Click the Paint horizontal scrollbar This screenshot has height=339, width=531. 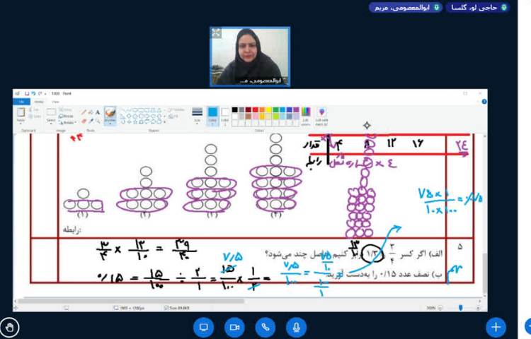click(x=131, y=300)
